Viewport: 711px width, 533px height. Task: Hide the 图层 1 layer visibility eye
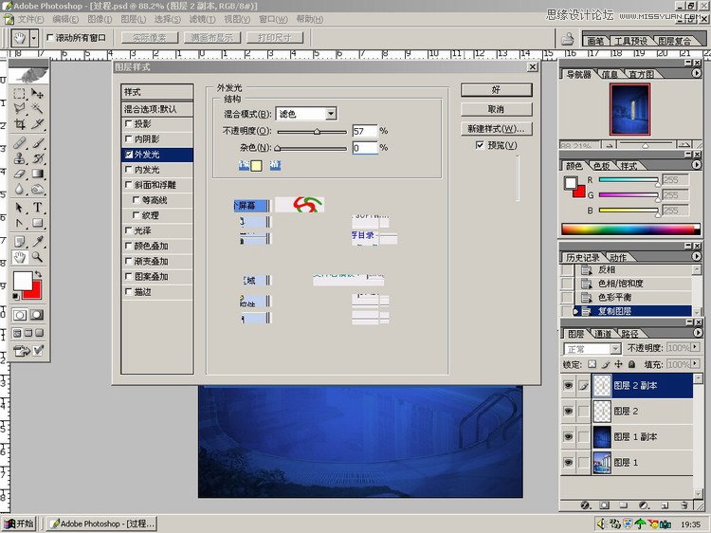(568, 462)
